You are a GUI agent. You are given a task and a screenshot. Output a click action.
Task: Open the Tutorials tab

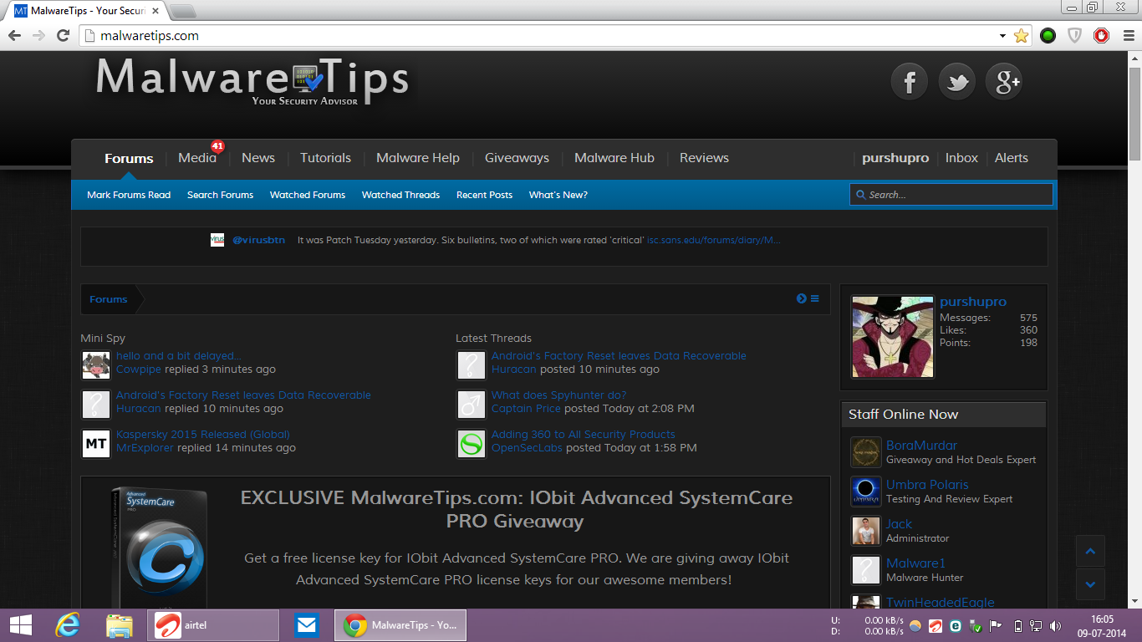pos(326,158)
